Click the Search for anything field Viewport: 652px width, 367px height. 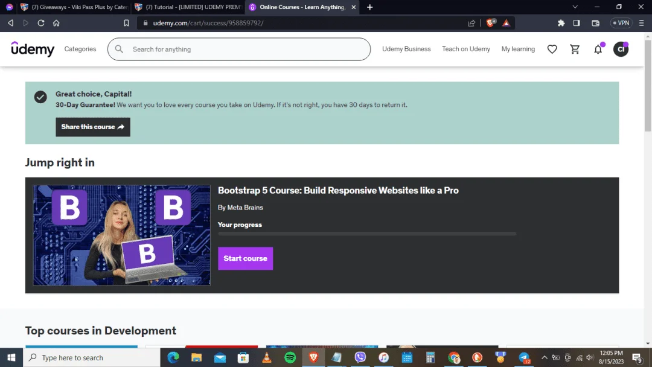pyautogui.click(x=239, y=49)
